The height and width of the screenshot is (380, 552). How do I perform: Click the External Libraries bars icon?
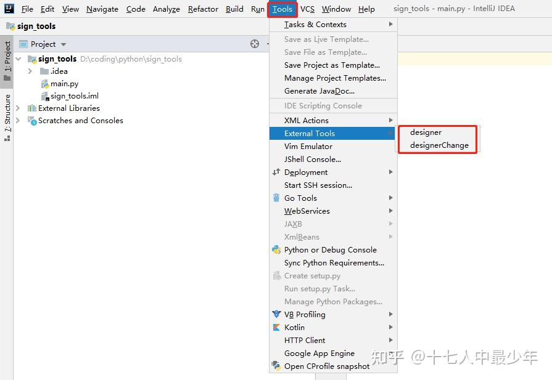31,108
